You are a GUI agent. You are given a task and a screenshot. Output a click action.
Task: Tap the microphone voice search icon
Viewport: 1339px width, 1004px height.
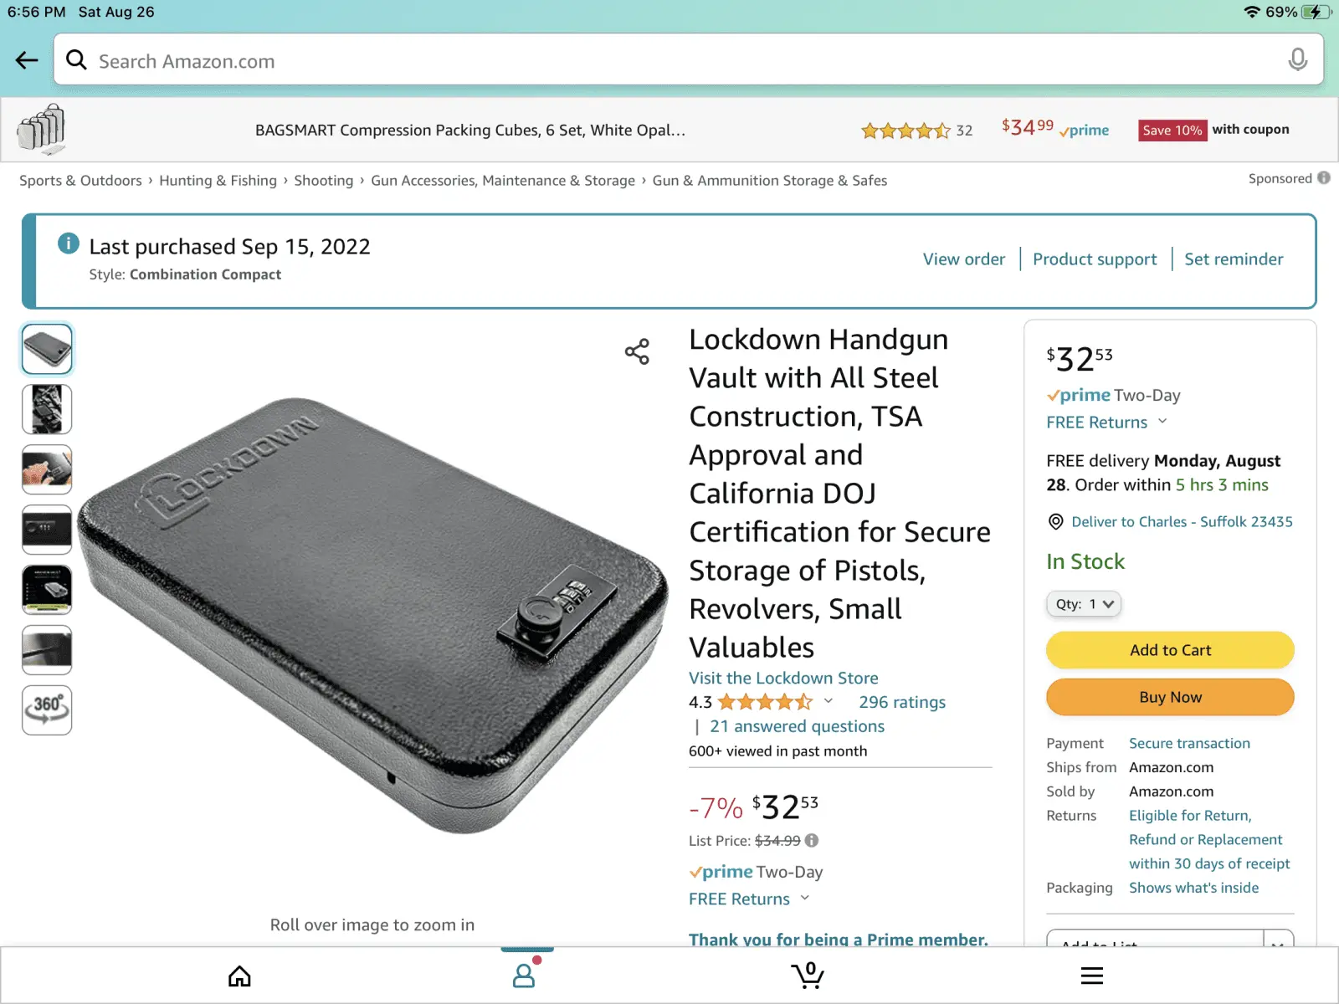tap(1297, 60)
